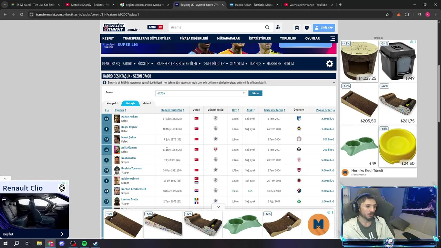
Task: Collapse the page description arrow
Action: point(334,82)
